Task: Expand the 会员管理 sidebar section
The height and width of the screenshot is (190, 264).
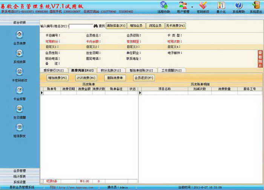Action: coord(20,171)
